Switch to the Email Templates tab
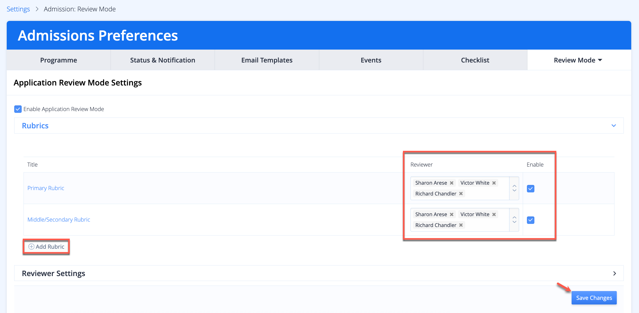Screen dimensions: 639x313 267,60
